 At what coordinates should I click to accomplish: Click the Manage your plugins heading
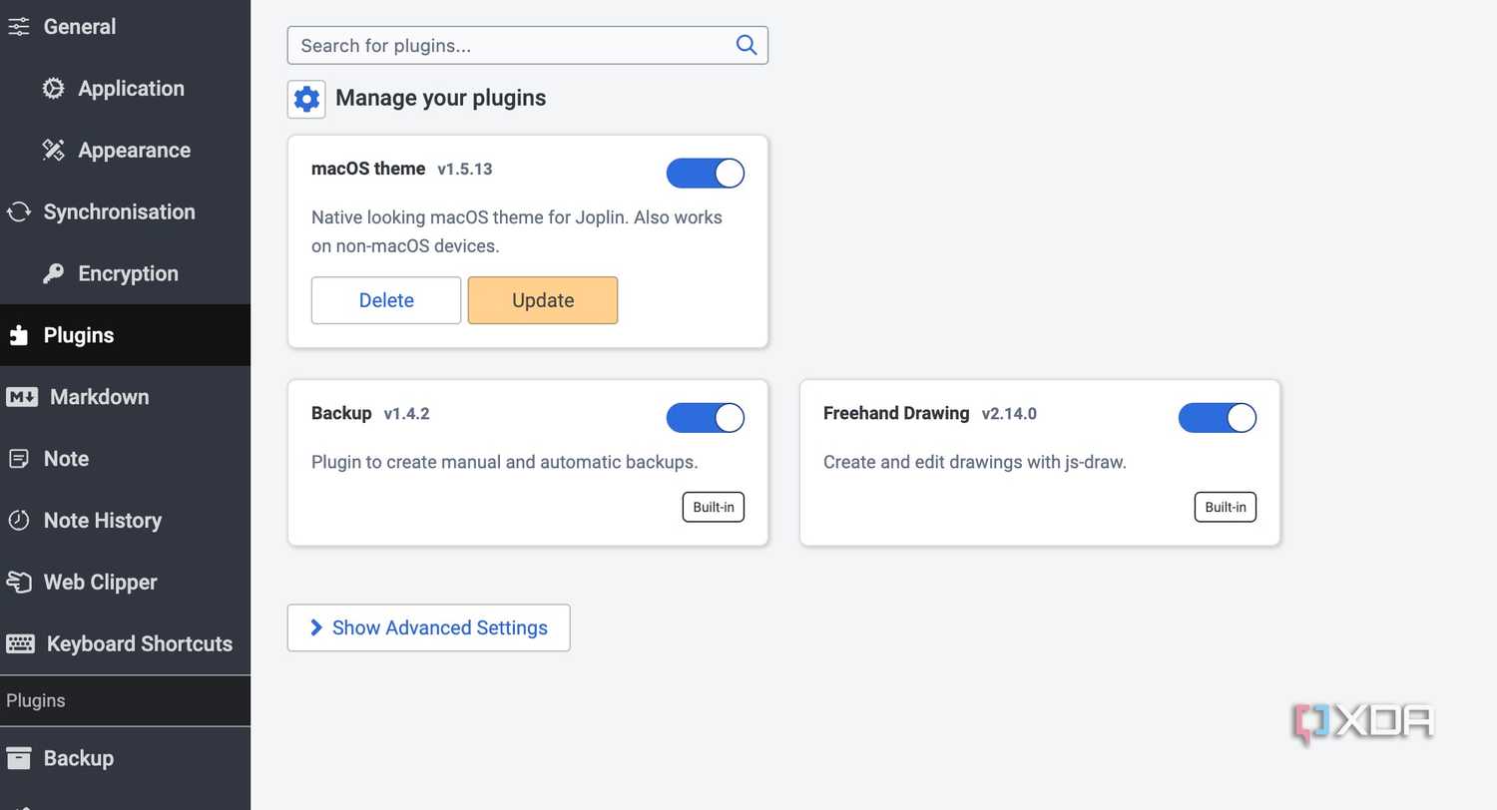click(441, 98)
